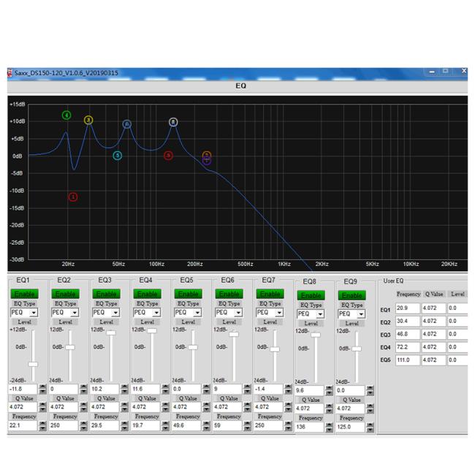This screenshot has height=475, width=475.
Task: Click the EQ6 frequency stepper arrows
Action: 247,425
